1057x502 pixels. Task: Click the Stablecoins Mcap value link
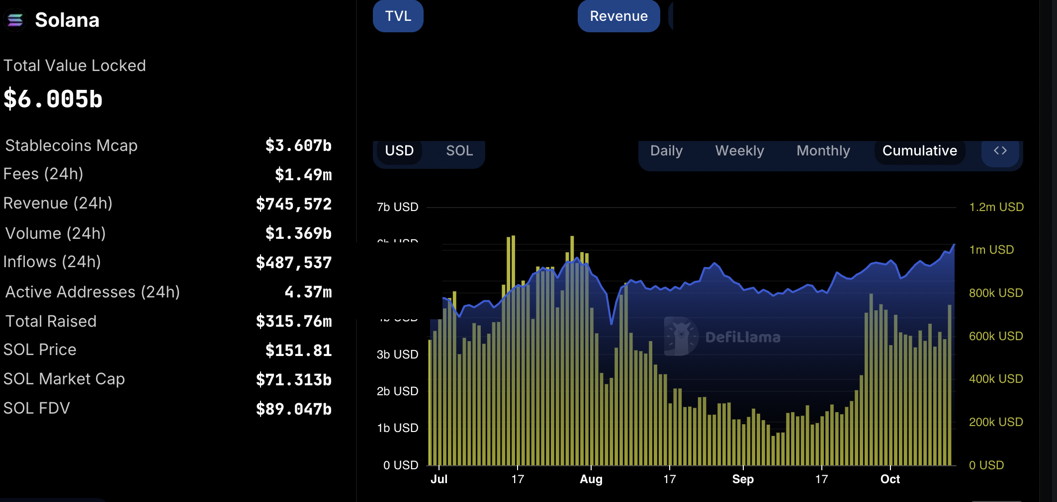[297, 145]
